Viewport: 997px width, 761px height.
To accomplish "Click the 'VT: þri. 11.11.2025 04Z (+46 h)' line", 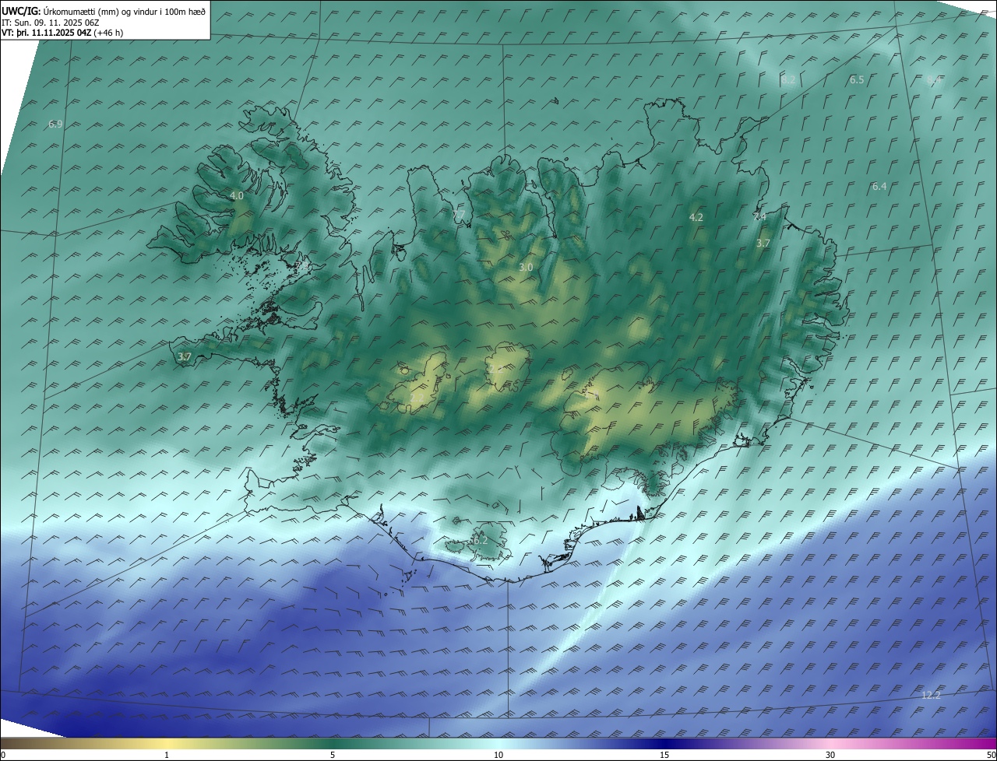I will point(62,33).
